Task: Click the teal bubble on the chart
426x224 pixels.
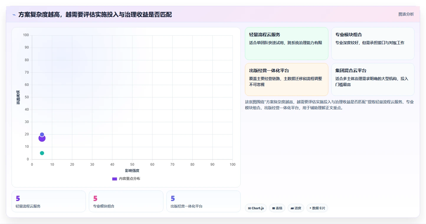Action: [x=42, y=153]
